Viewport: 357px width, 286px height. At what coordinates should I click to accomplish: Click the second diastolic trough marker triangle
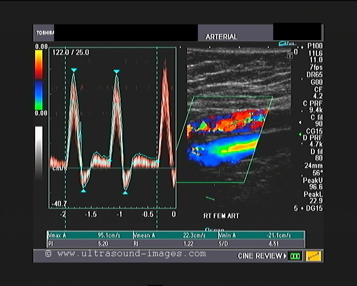click(125, 192)
